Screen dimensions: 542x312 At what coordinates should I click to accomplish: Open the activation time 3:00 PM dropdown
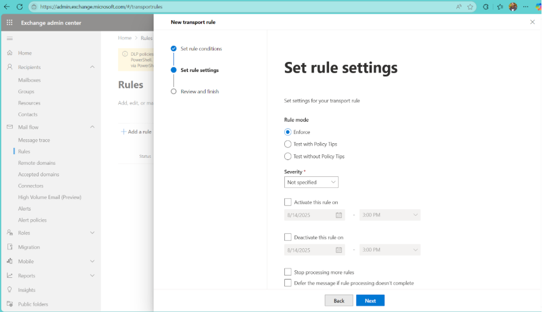click(x=390, y=215)
